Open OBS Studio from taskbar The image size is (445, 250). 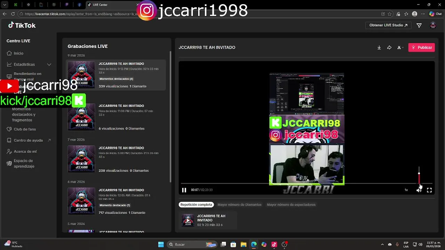pos(284,244)
